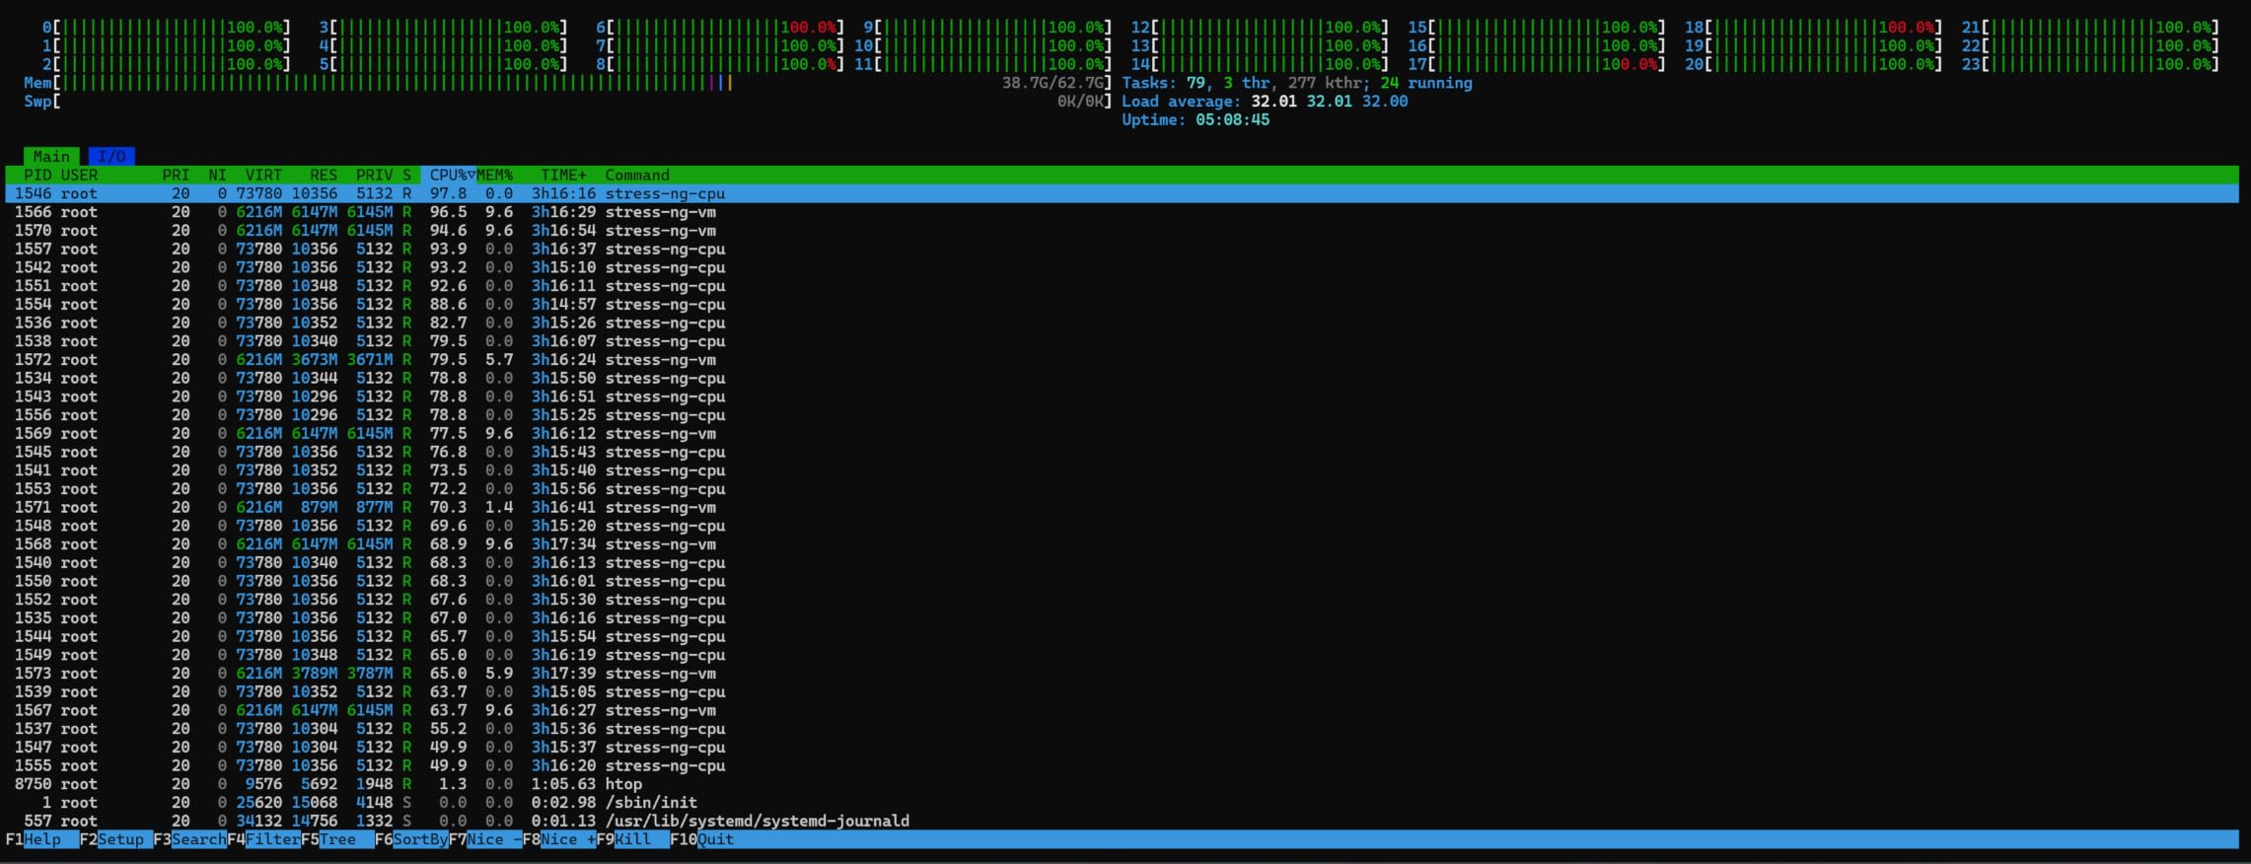Toggle F5 Tree view
This screenshot has width=2251, height=864.
click(338, 839)
